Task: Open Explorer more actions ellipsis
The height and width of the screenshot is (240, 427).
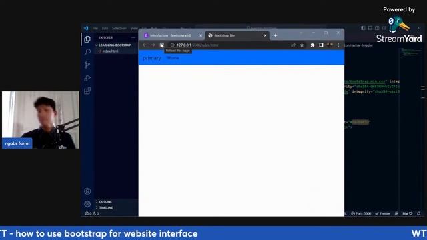Action: click(133, 37)
